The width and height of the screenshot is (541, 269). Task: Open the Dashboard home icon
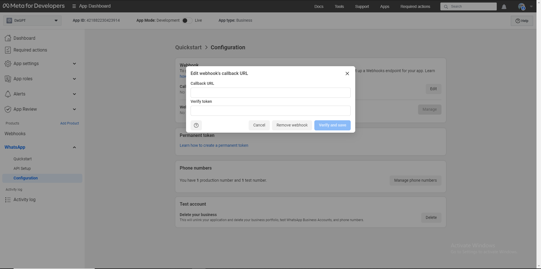pos(8,38)
